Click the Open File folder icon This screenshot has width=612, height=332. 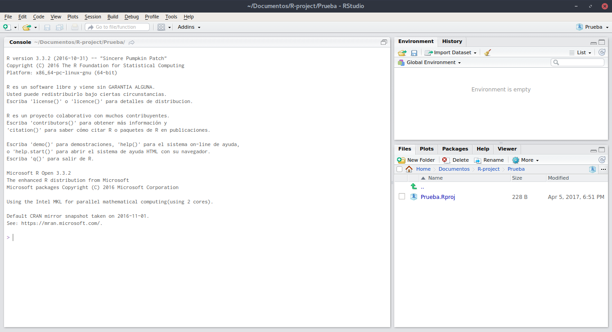click(x=27, y=27)
